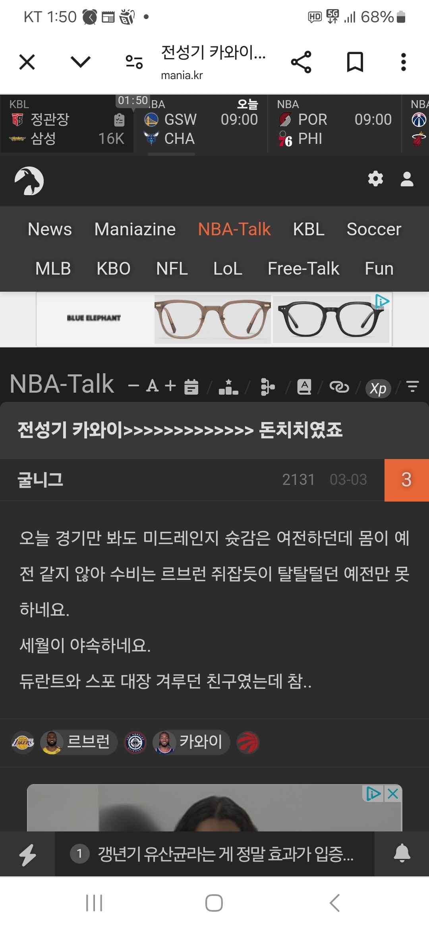
Task: Tap the lightning bolt quick icon
Action: (27, 854)
